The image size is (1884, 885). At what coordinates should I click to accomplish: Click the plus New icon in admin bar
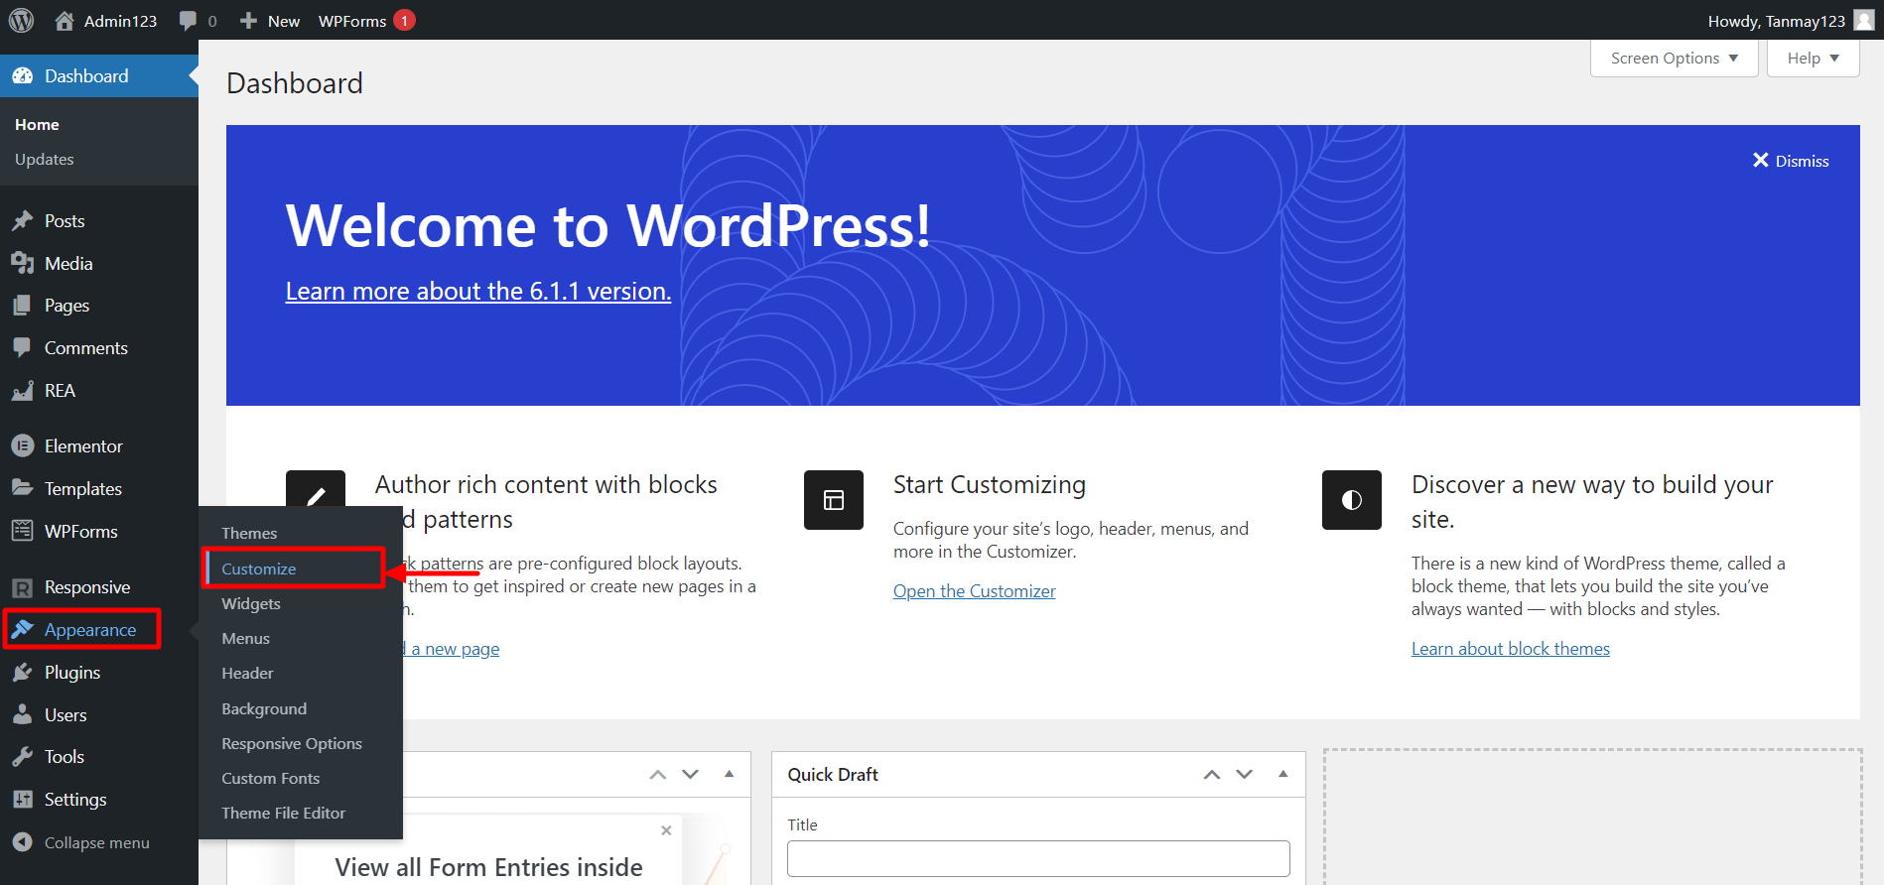coord(248,20)
